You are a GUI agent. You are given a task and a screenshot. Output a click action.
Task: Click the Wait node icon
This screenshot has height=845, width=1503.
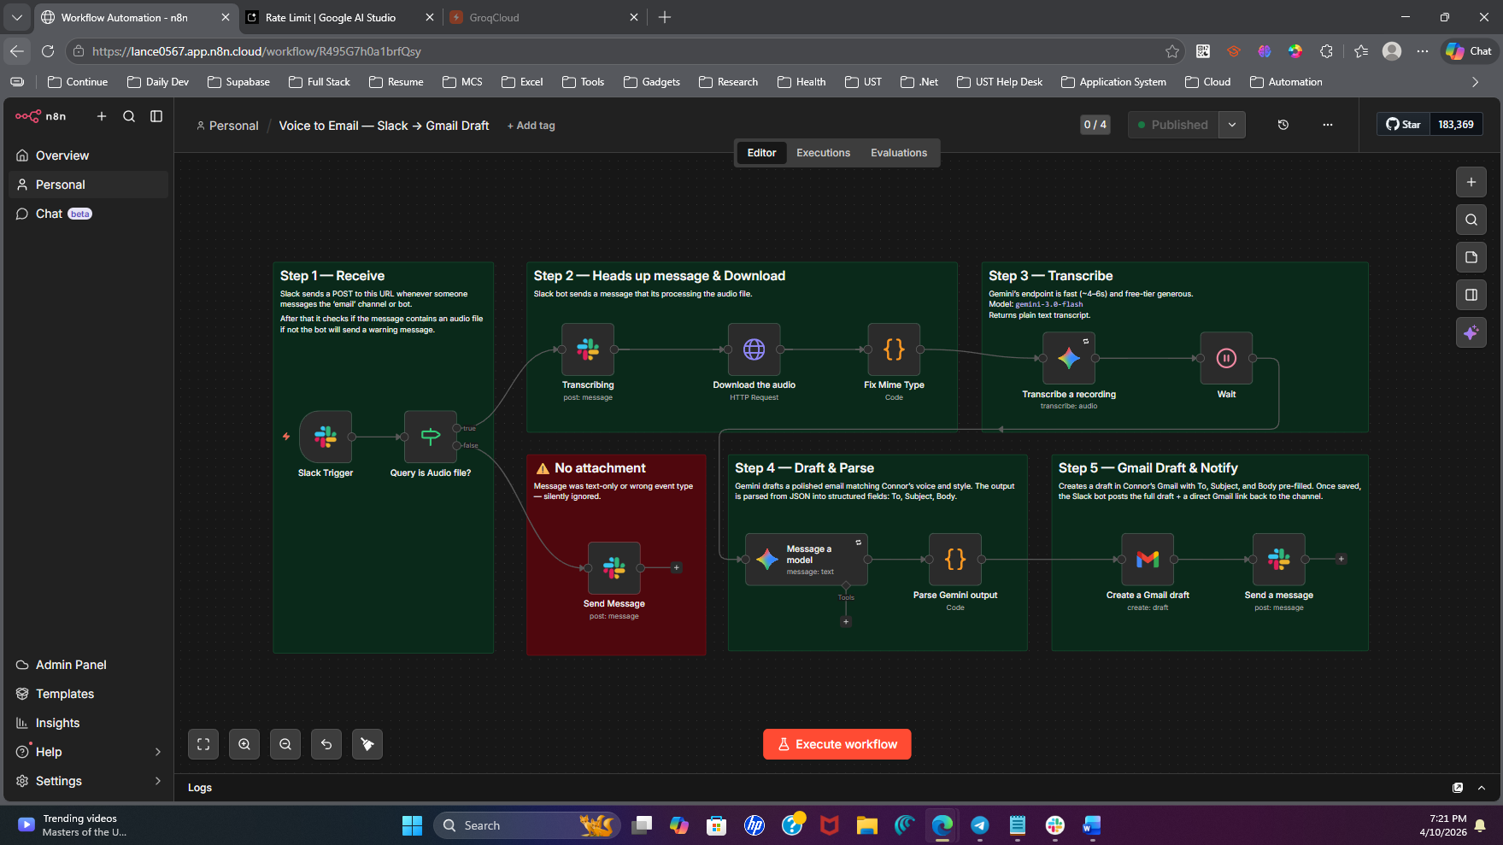[1226, 358]
